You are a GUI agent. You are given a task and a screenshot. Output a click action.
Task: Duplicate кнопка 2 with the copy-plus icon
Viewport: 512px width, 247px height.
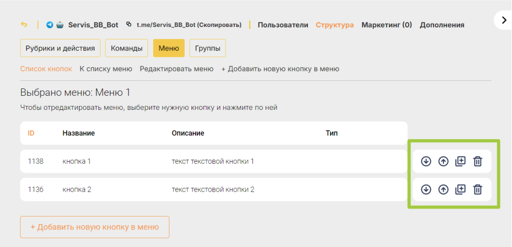460,189
